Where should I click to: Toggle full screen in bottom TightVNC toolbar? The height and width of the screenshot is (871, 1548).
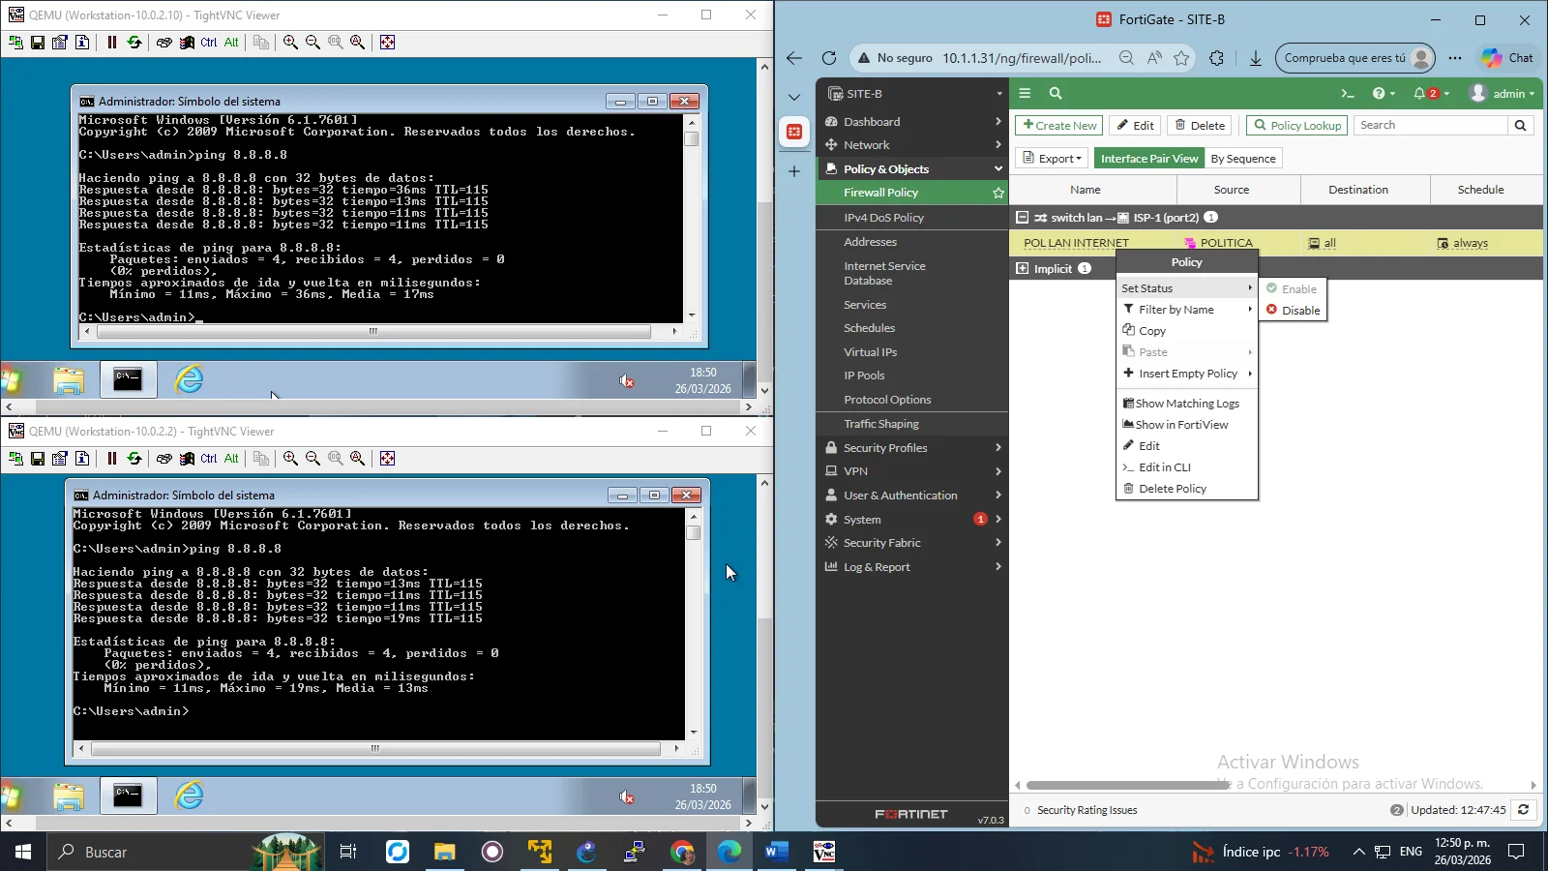coord(388,459)
